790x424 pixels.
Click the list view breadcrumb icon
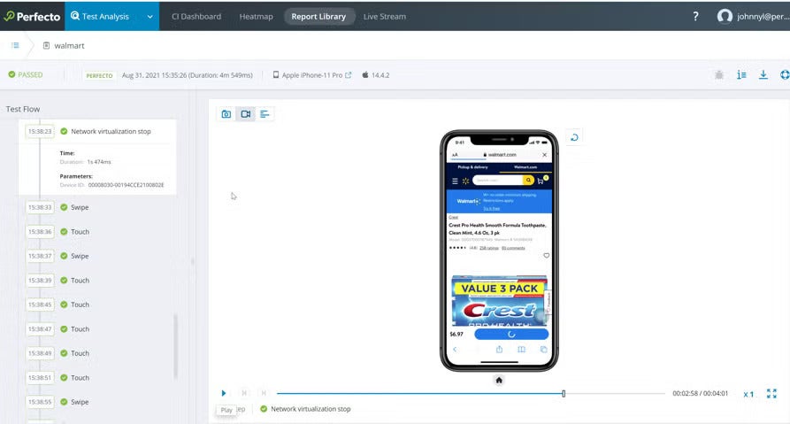[15, 45]
